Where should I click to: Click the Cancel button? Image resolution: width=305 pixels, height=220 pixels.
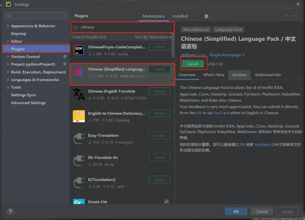262,211
